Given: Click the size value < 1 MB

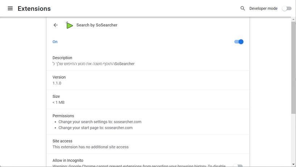Looking at the screenshot, I should click(x=59, y=102).
